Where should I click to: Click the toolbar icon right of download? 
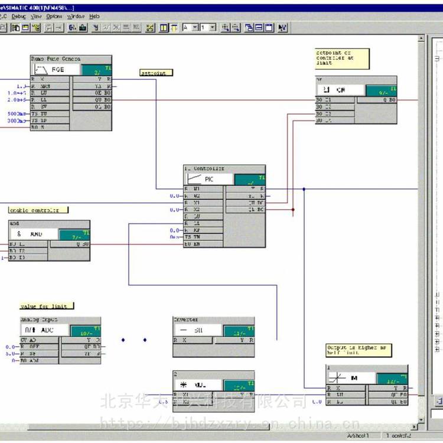pos(96,27)
